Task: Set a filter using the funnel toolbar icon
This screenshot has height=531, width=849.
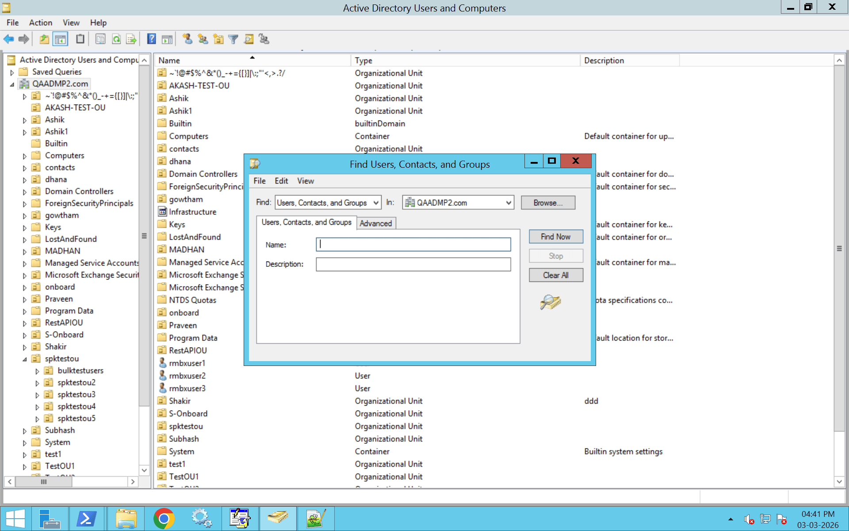Action: (233, 39)
